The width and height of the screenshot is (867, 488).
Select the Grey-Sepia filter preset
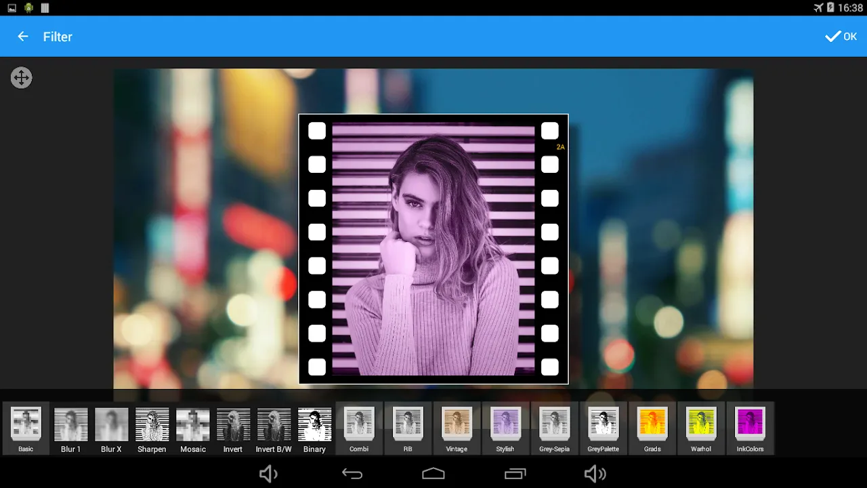(x=554, y=429)
